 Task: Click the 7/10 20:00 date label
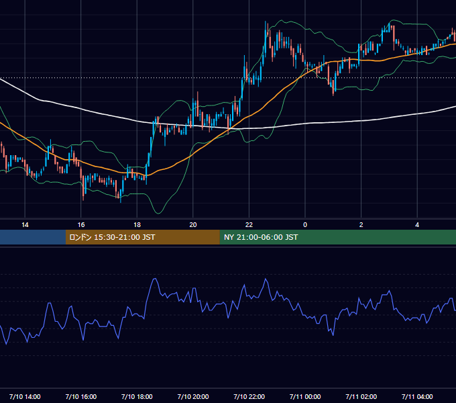click(193, 396)
